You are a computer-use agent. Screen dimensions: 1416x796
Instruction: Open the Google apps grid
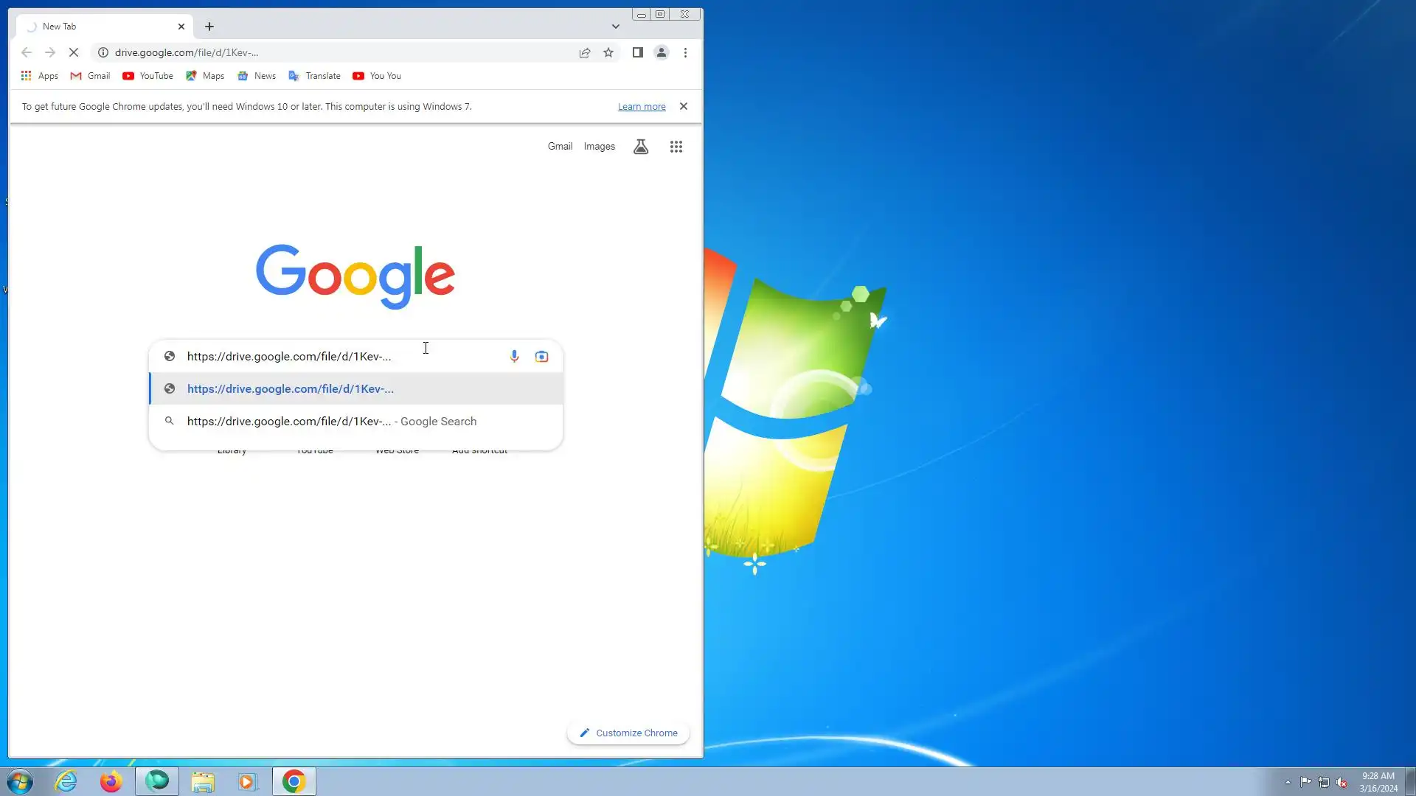(x=676, y=147)
